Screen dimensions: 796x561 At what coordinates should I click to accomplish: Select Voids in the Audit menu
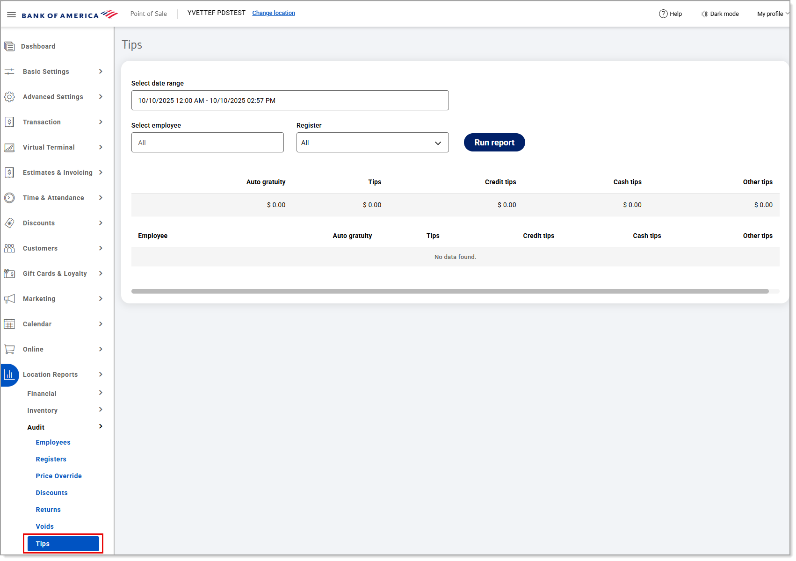click(44, 526)
